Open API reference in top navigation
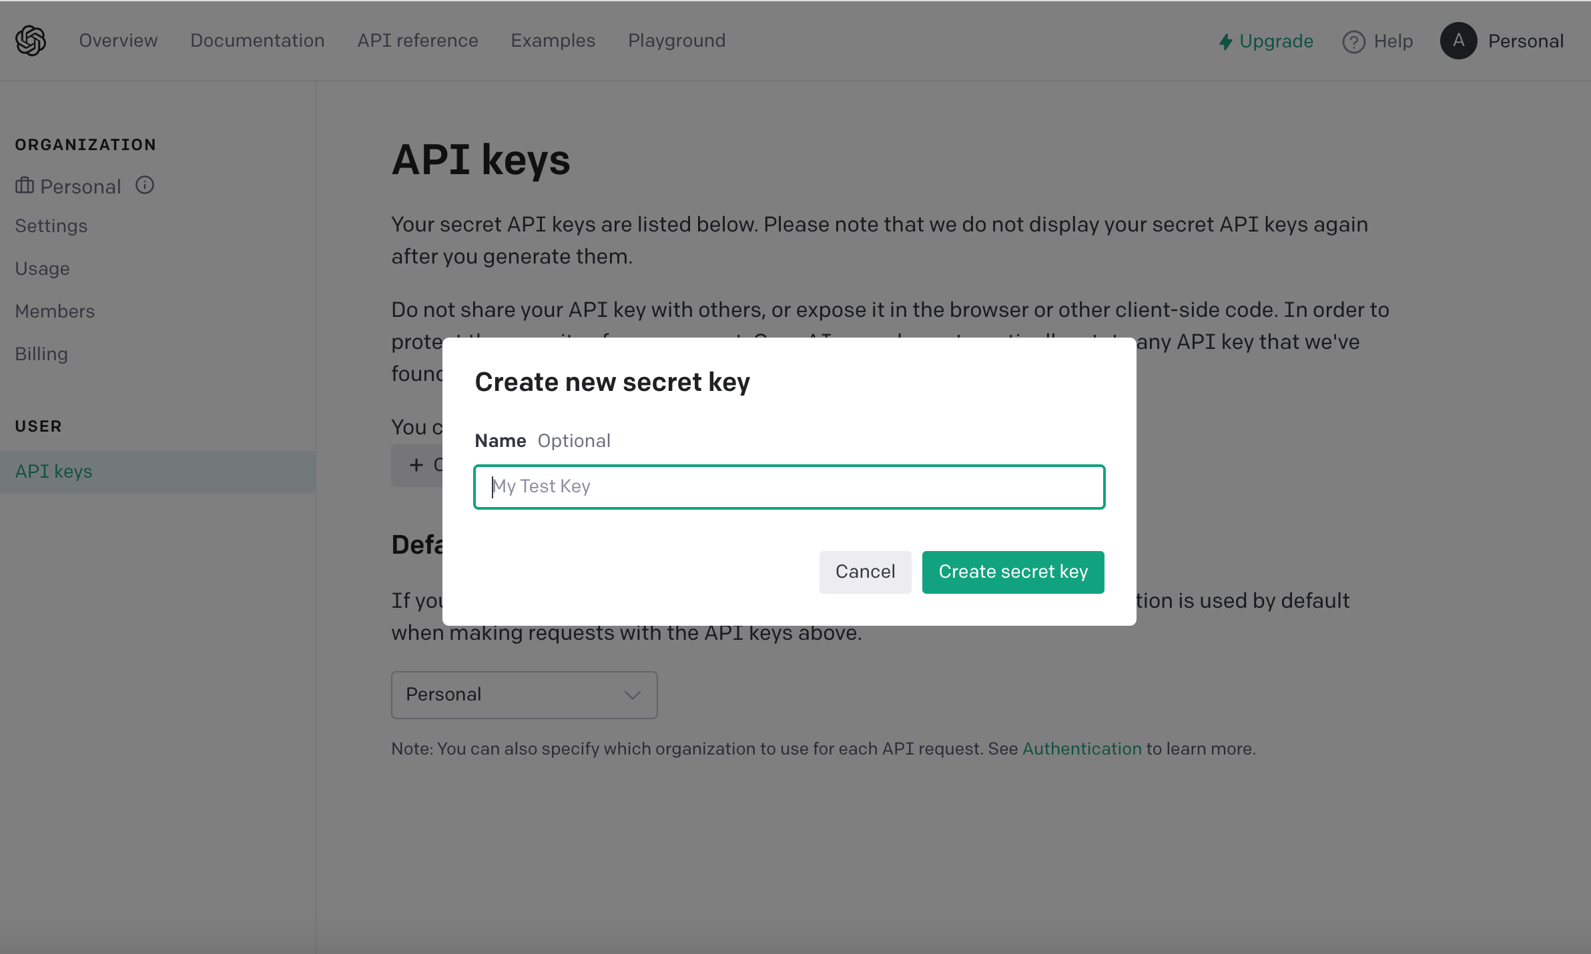This screenshot has height=954, width=1591. [x=418, y=41]
